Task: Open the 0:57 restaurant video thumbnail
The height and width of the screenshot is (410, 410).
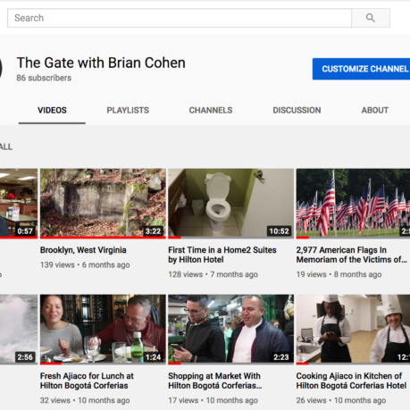Action: pyautogui.click(x=19, y=204)
